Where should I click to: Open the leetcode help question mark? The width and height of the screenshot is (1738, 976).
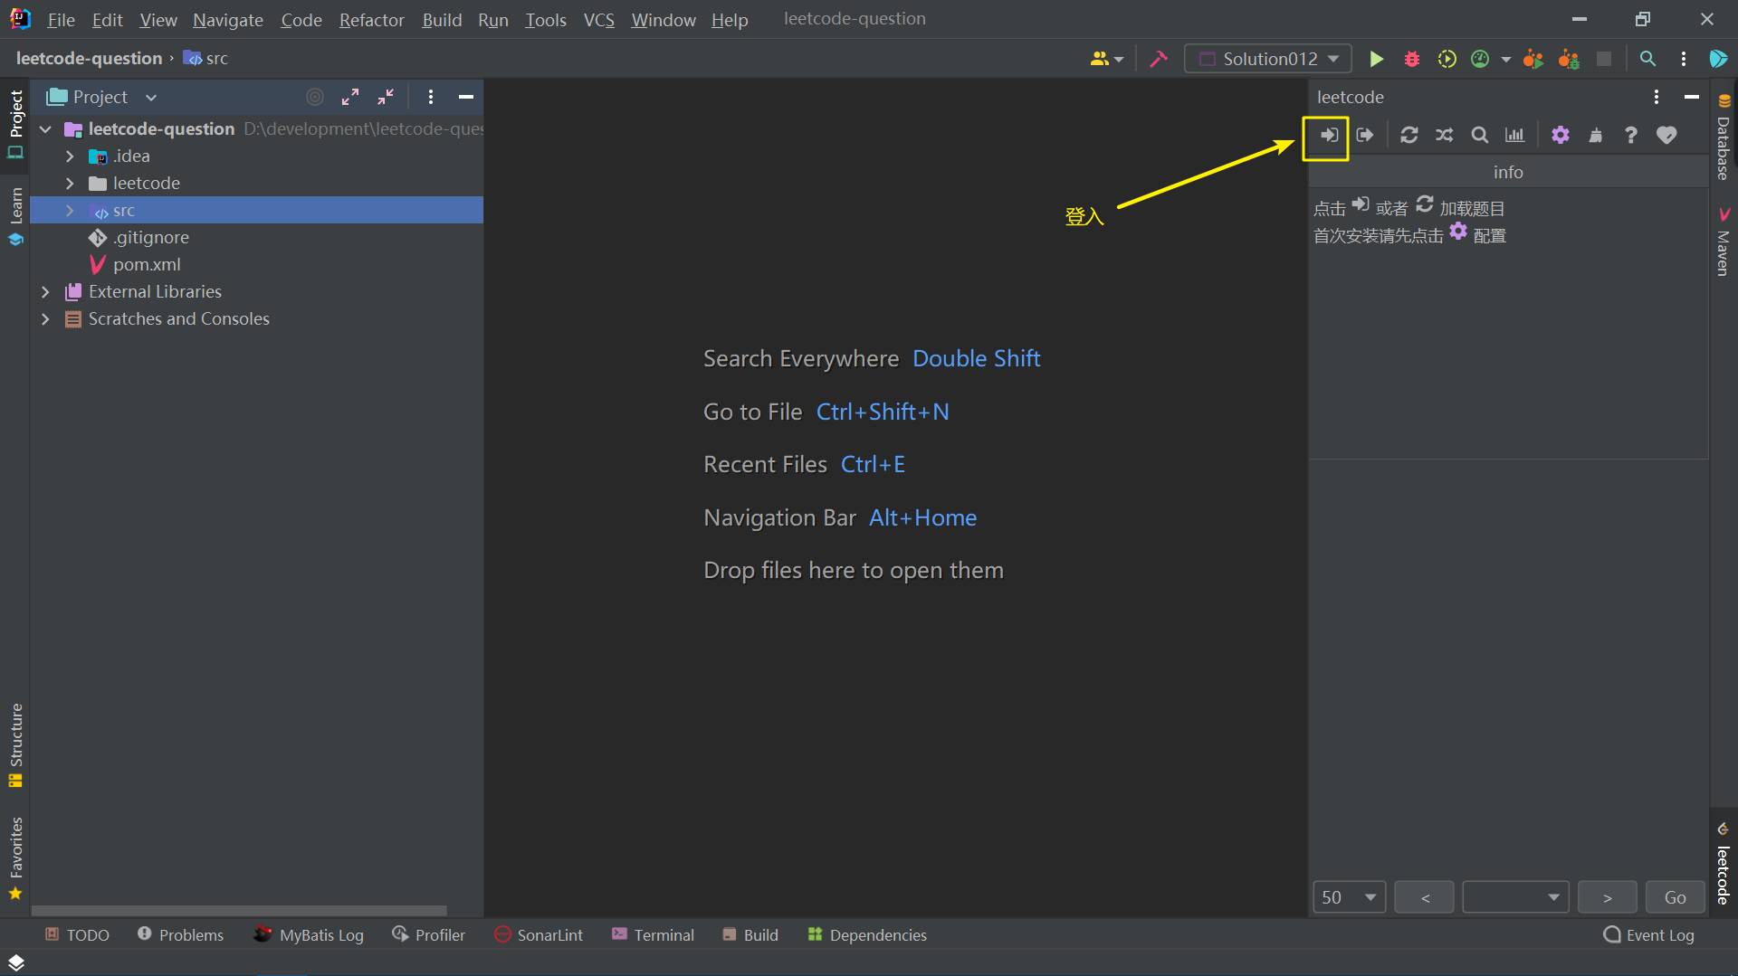(x=1631, y=135)
